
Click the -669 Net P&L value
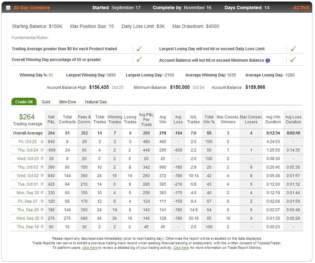[51, 150]
